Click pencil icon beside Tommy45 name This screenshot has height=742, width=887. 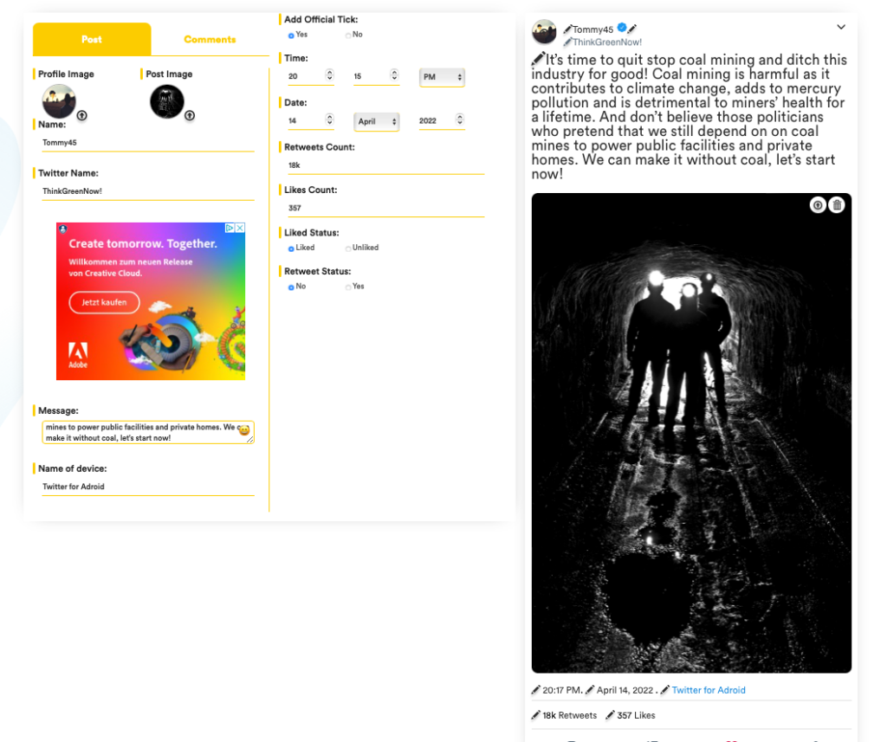click(x=567, y=29)
